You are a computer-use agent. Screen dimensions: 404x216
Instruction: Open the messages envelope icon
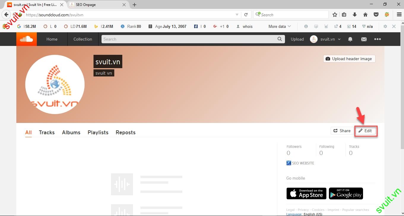tap(364, 39)
